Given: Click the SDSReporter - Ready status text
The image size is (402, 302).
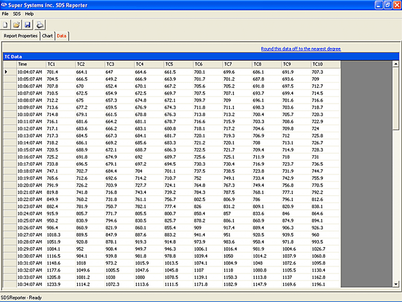Looking at the screenshot, I should 21,298.
